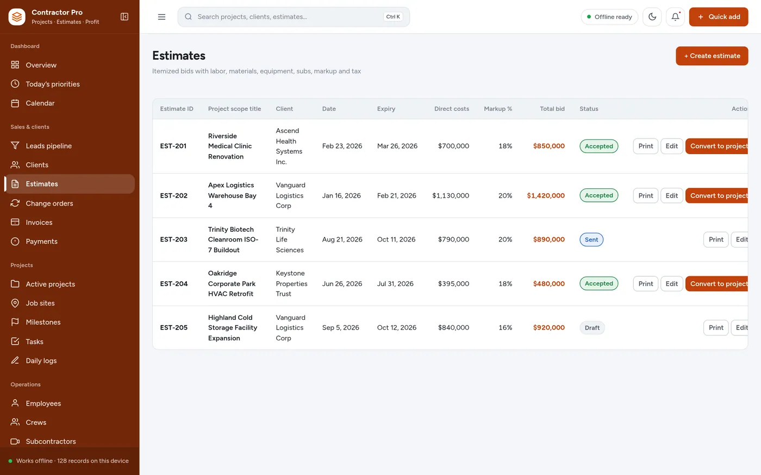
Task: Open Estimates in sidebar menu
Action: click(x=70, y=184)
